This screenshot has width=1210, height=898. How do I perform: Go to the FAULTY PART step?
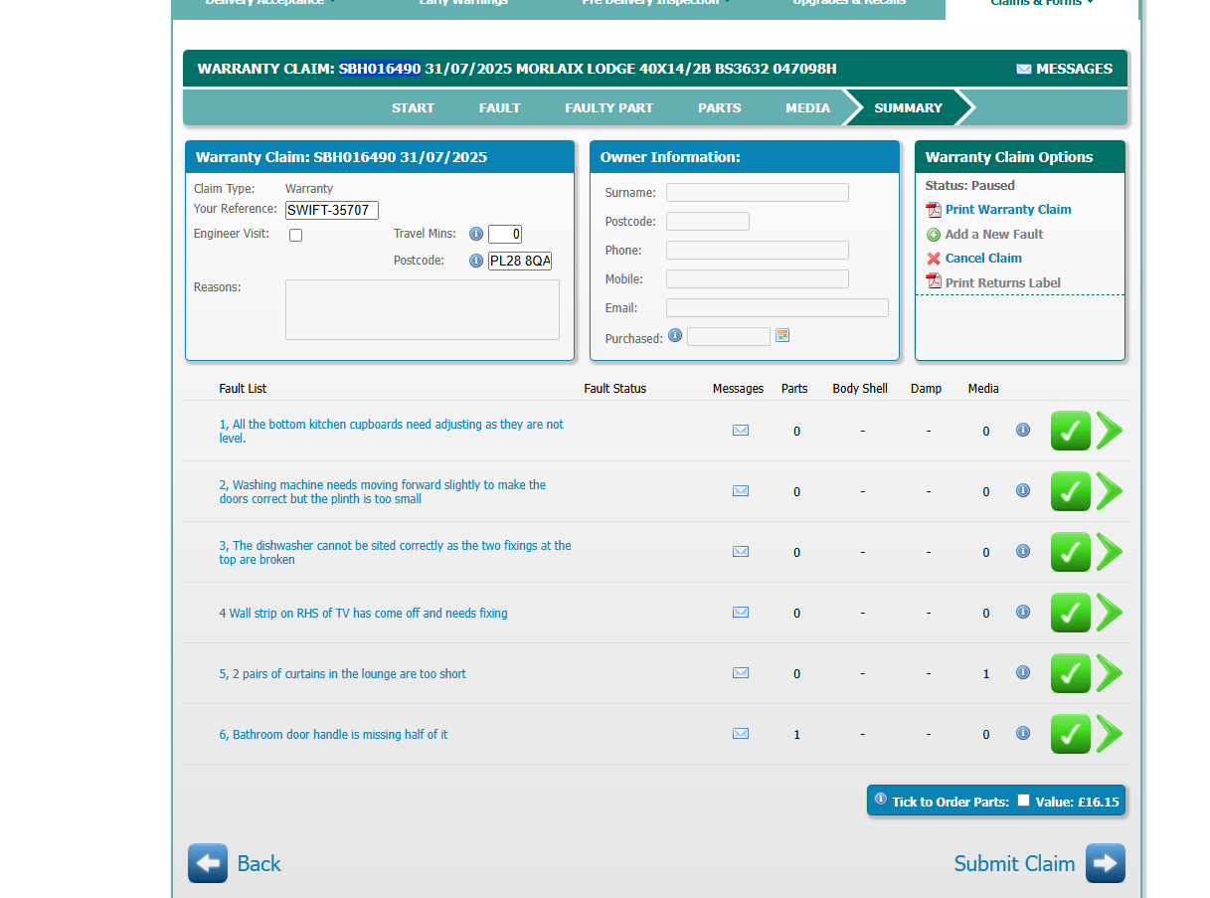[x=608, y=107]
